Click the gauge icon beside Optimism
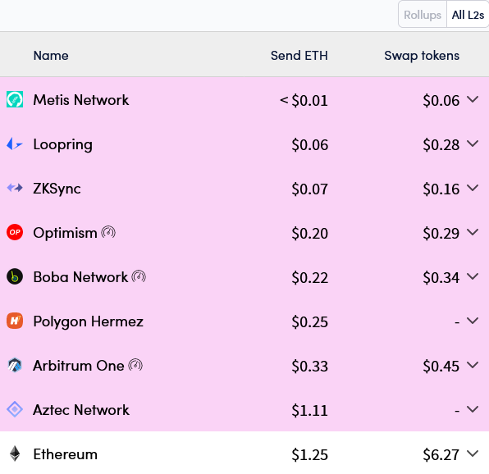Viewport: 489px width, 474px height. tap(108, 232)
